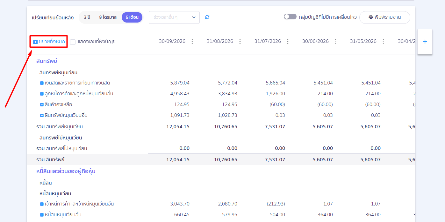Expand the สินค้าคงเหลือ row
Viewport: 445px width, 222px height.
click(42, 105)
